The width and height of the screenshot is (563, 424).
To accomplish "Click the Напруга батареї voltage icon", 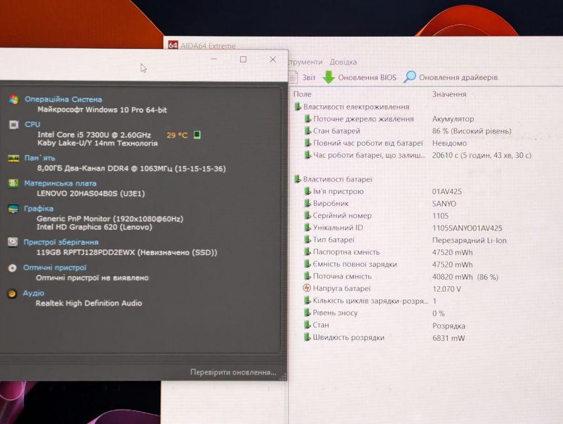I will pyautogui.click(x=307, y=288).
